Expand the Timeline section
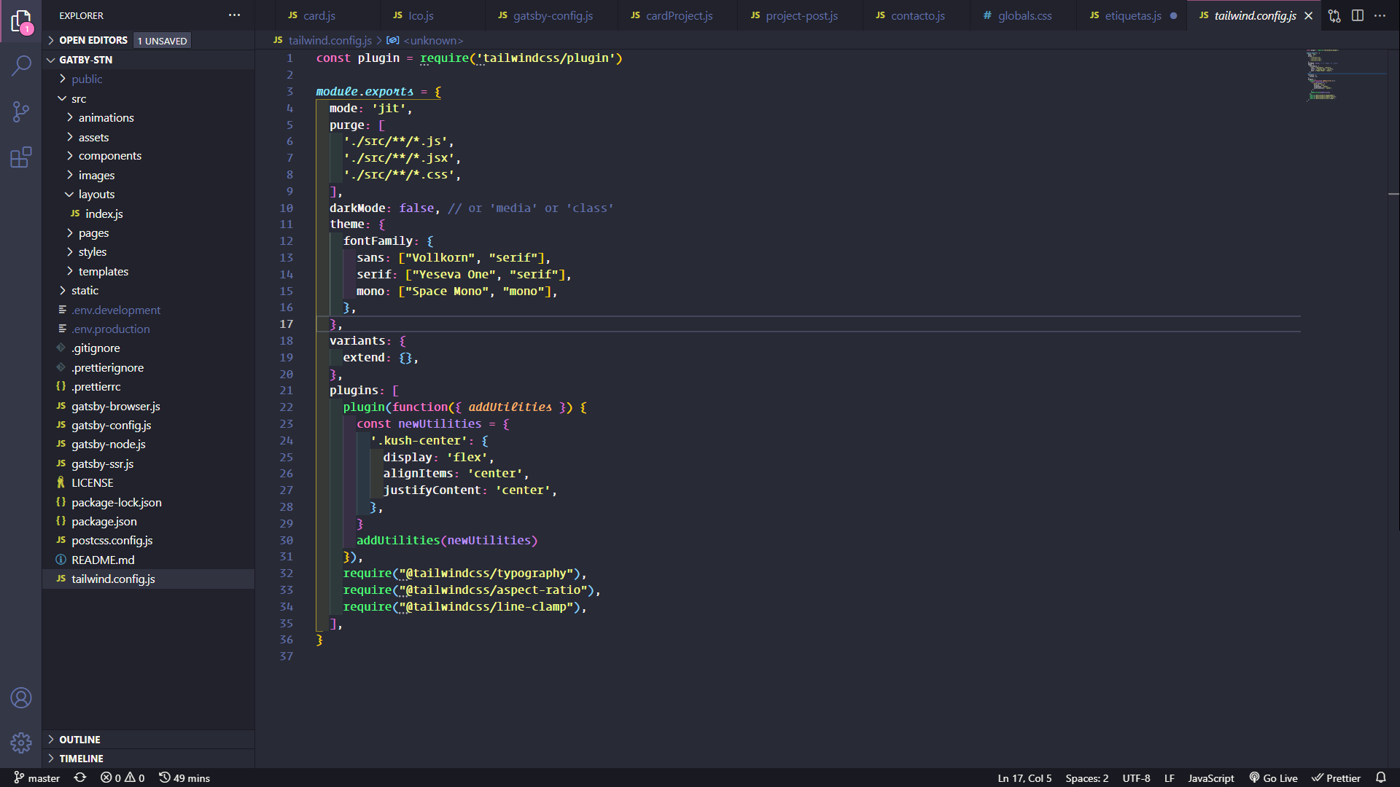This screenshot has width=1400, height=787. click(x=148, y=758)
